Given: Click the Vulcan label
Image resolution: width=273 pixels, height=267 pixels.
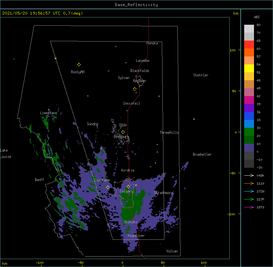Looking at the screenshot, I should pyautogui.click(x=172, y=251).
